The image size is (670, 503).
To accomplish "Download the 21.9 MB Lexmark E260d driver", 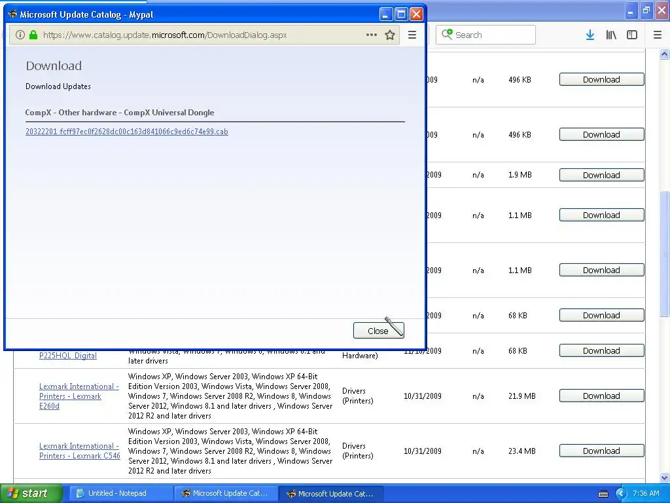I will pos(601,396).
